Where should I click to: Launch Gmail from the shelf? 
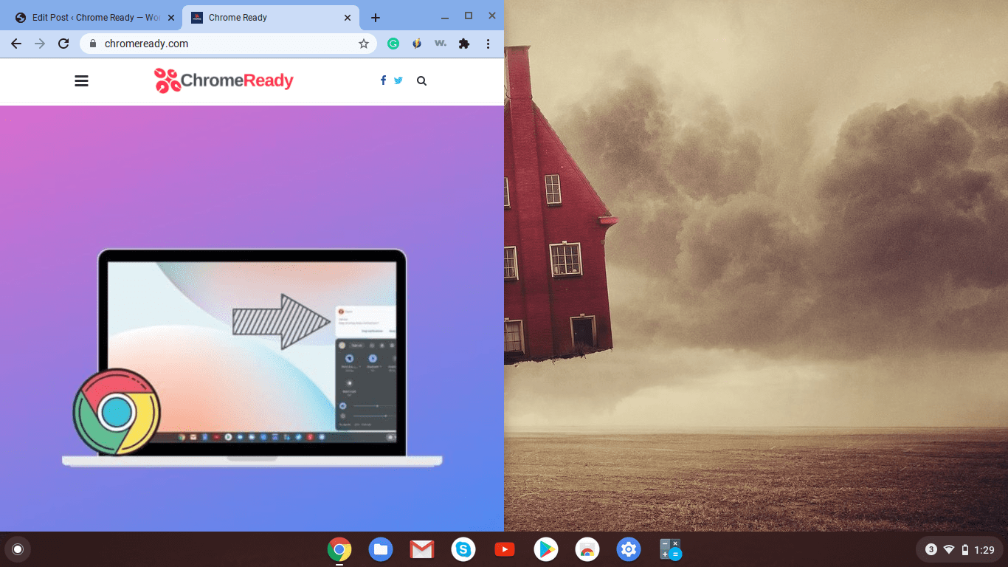pos(422,549)
